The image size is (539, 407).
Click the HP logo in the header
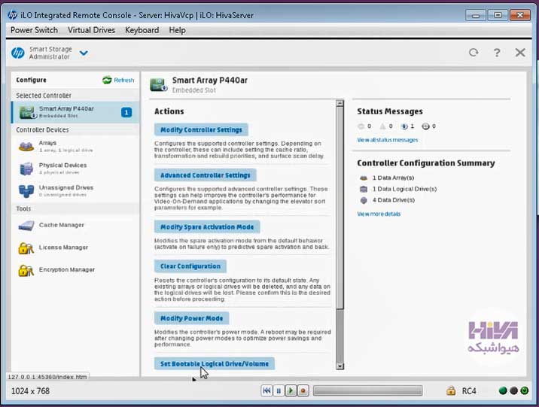click(17, 53)
